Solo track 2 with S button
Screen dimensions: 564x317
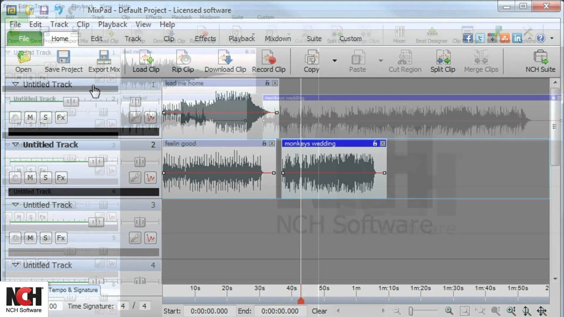click(45, 178)
